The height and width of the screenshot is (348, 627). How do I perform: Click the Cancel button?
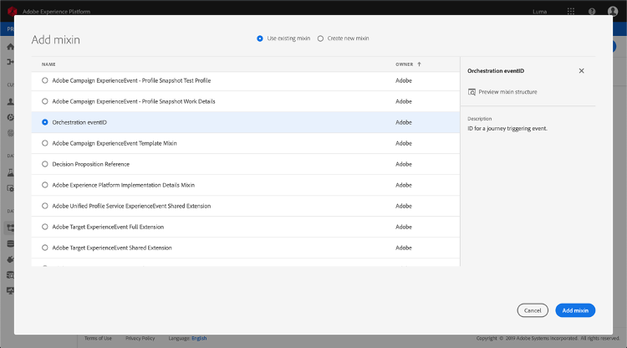(533, 310)
